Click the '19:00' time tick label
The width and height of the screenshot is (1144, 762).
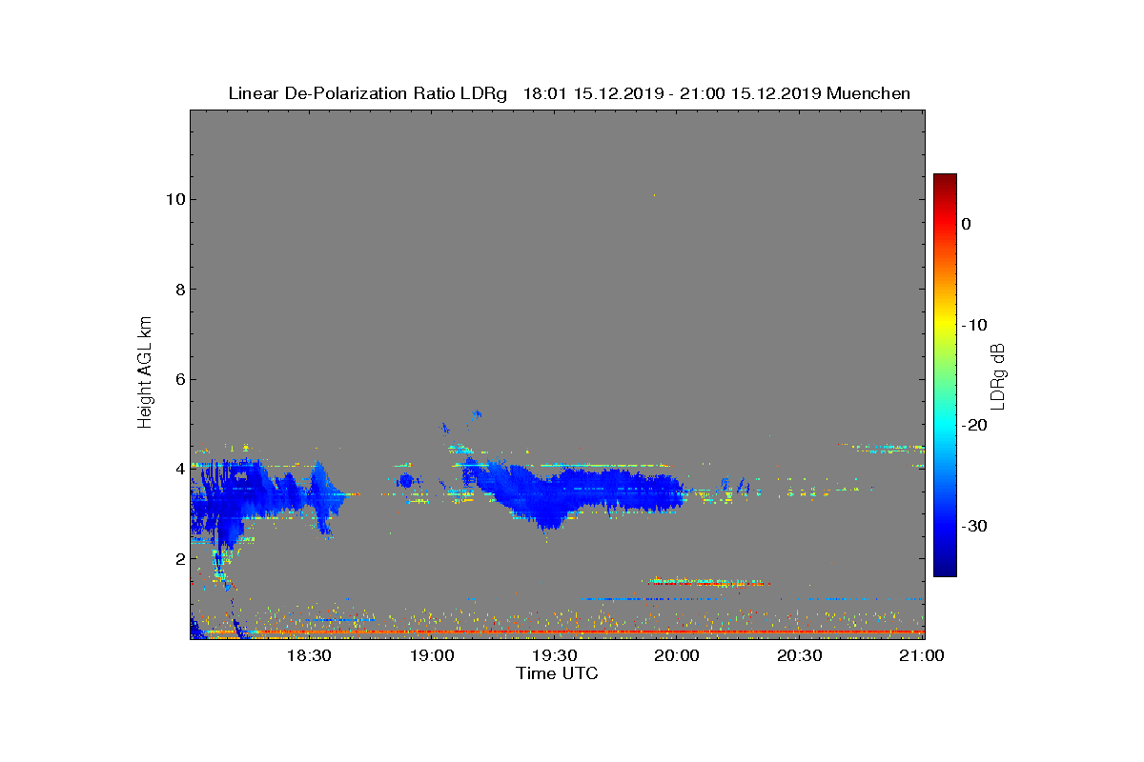coord(432,656)
